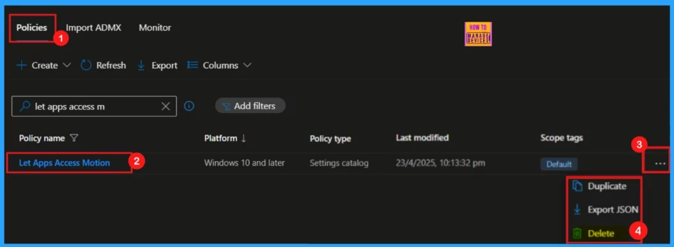Click the info icon next to search
Viewport: 674px width, 247px height.
[189, 106]
